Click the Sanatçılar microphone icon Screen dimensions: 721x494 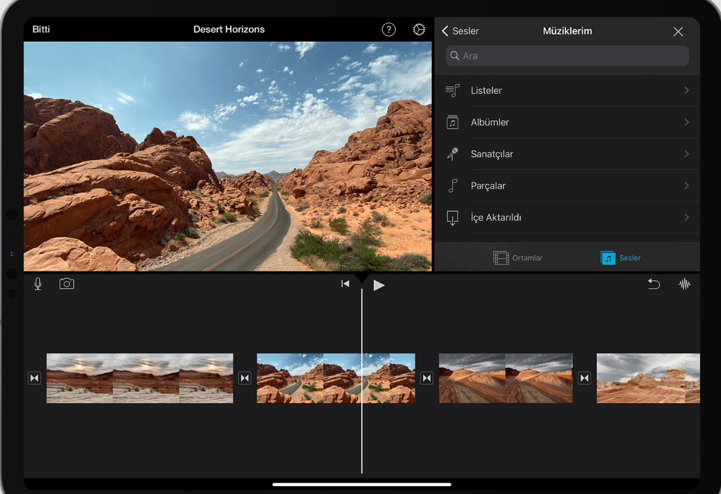[452, 154]
